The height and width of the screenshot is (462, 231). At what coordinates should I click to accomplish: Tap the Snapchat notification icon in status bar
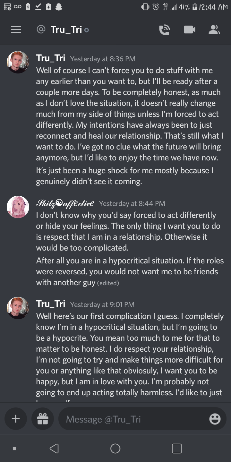[x=58, y=7]
